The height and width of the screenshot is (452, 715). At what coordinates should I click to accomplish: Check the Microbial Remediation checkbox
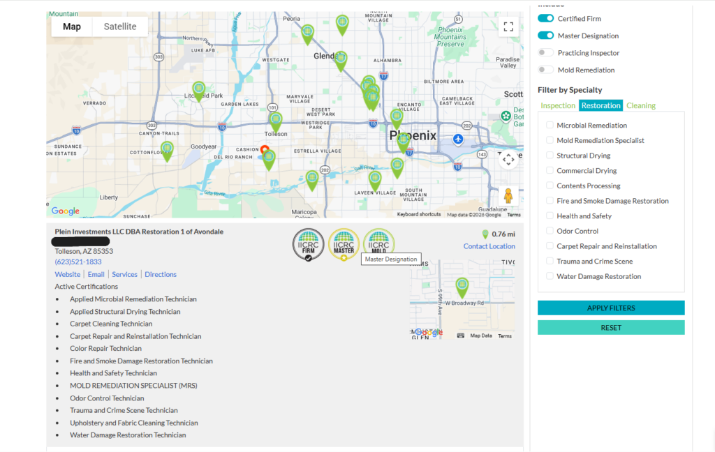coord(550,125)
